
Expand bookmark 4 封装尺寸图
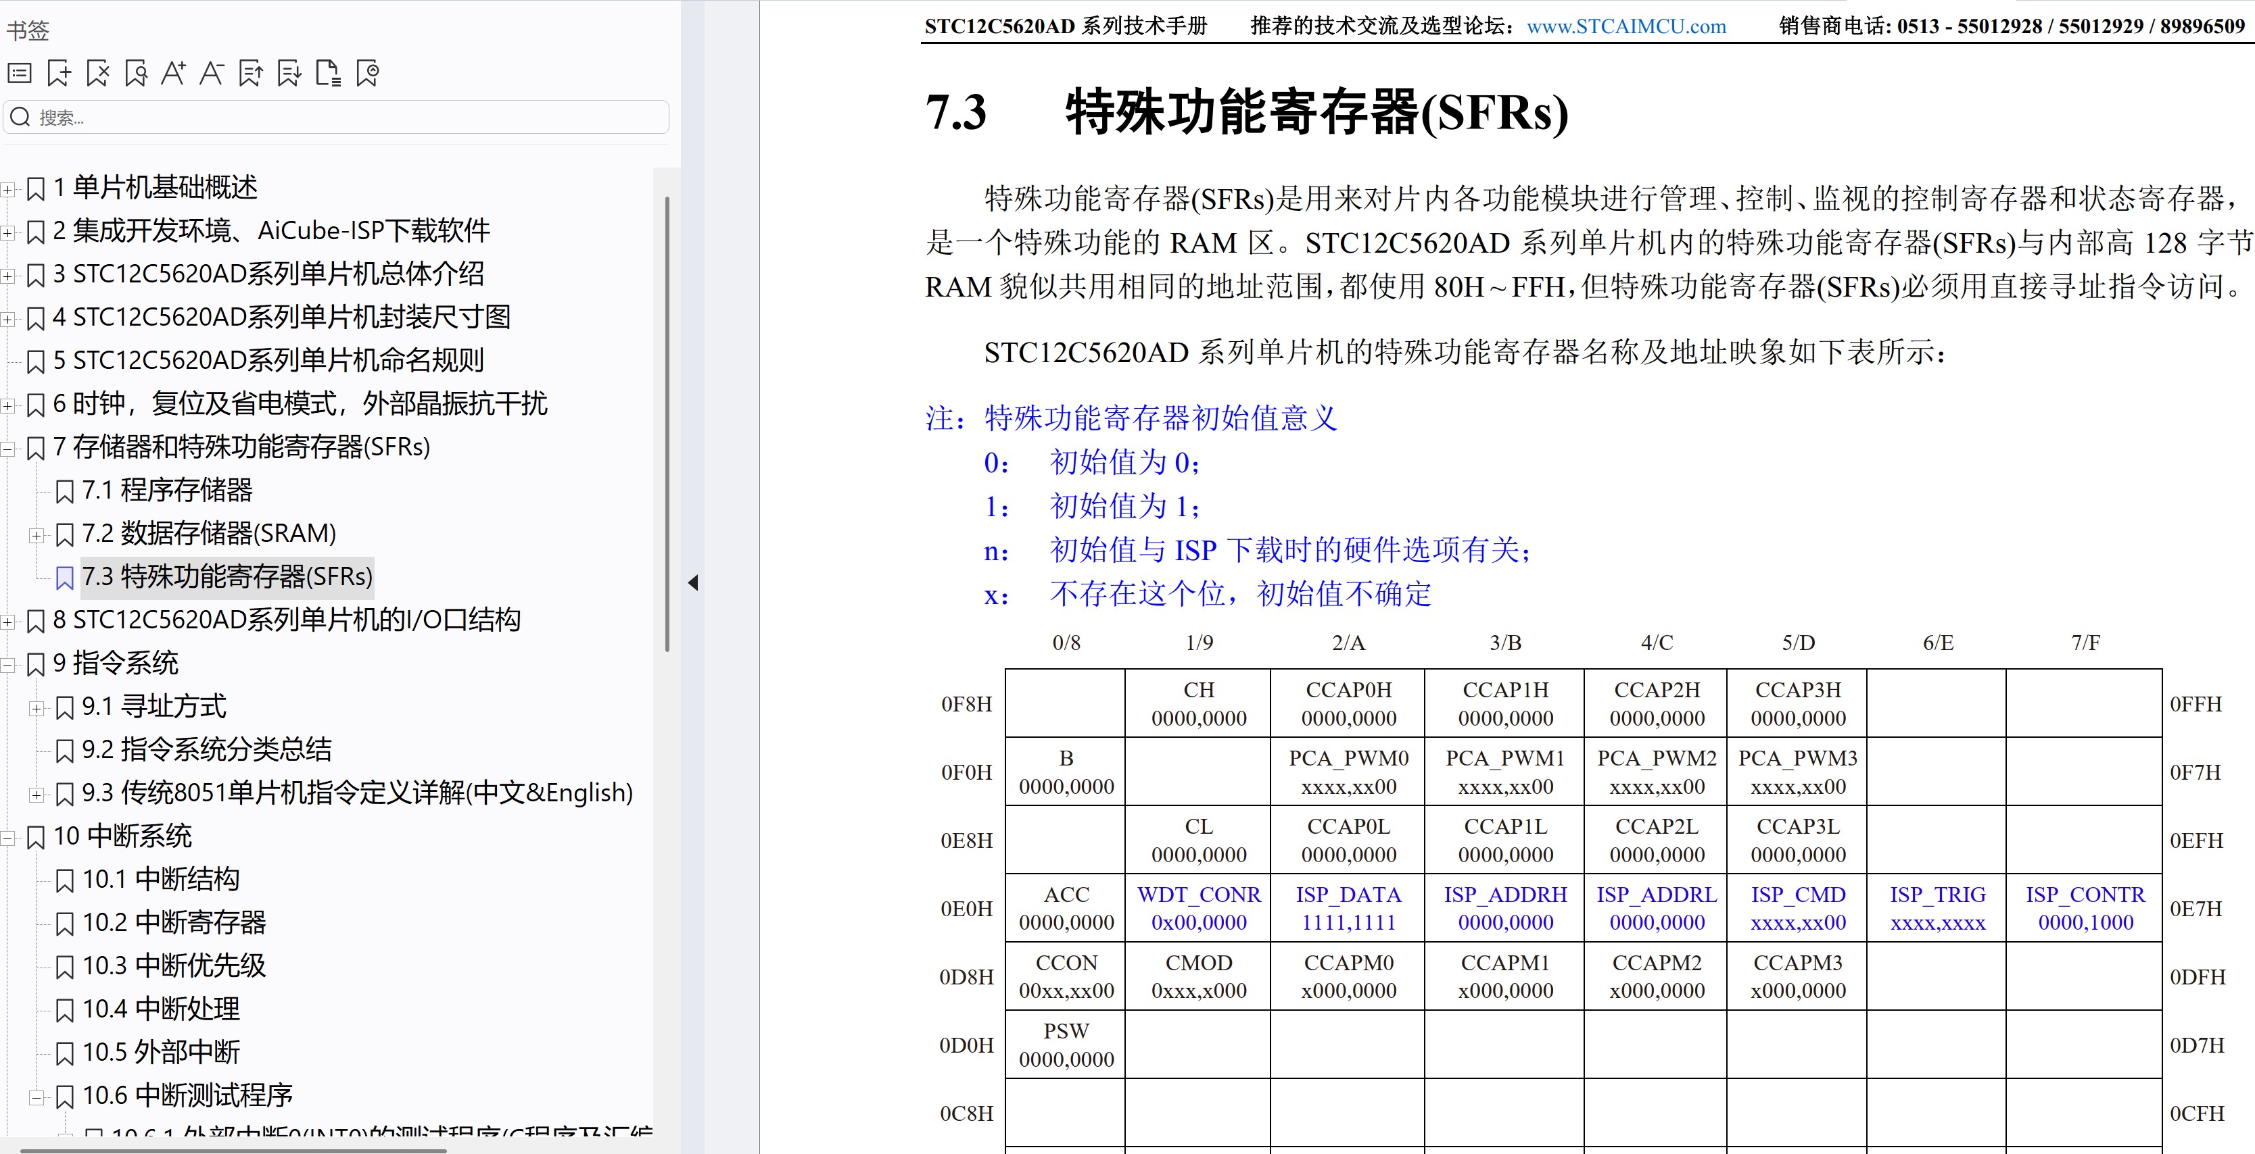[x=7, y=320]
